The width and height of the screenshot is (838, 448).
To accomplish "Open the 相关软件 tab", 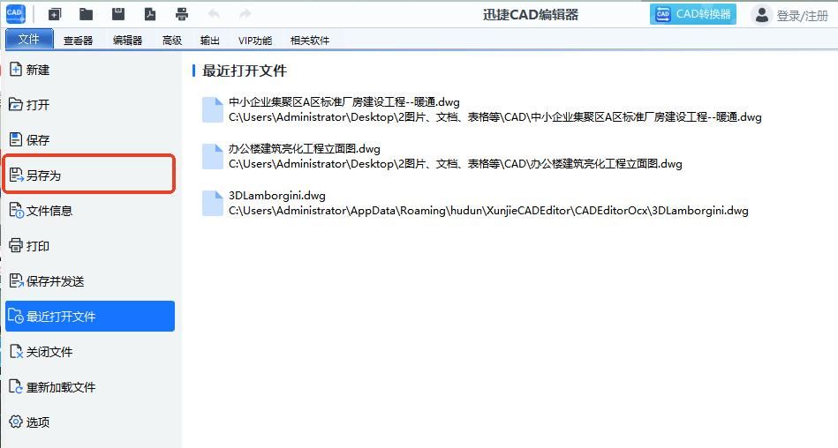I will [309, 40].
